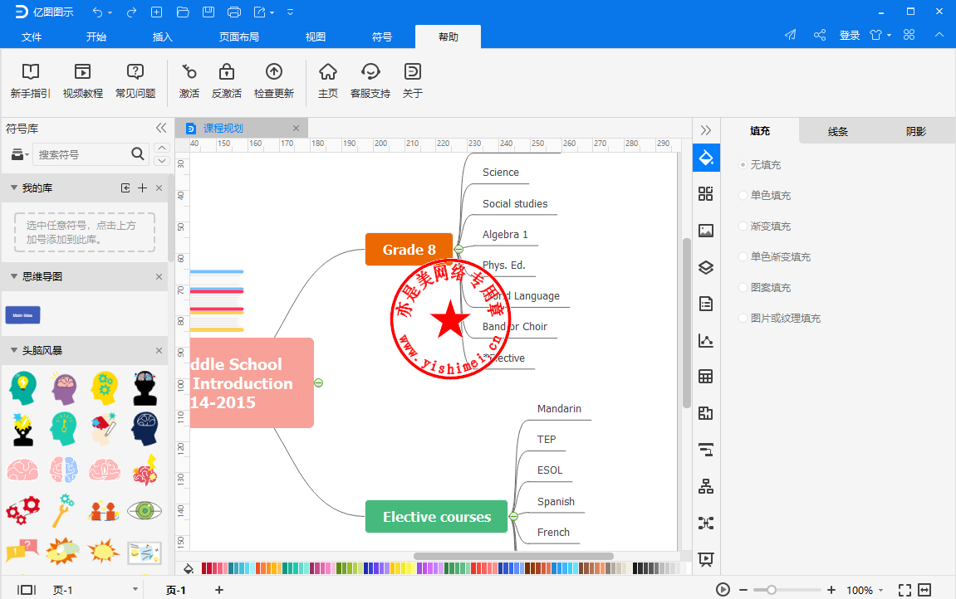Click the search magnifier in symbol library
Screen dimensions: 956x599
pos(138,153)
